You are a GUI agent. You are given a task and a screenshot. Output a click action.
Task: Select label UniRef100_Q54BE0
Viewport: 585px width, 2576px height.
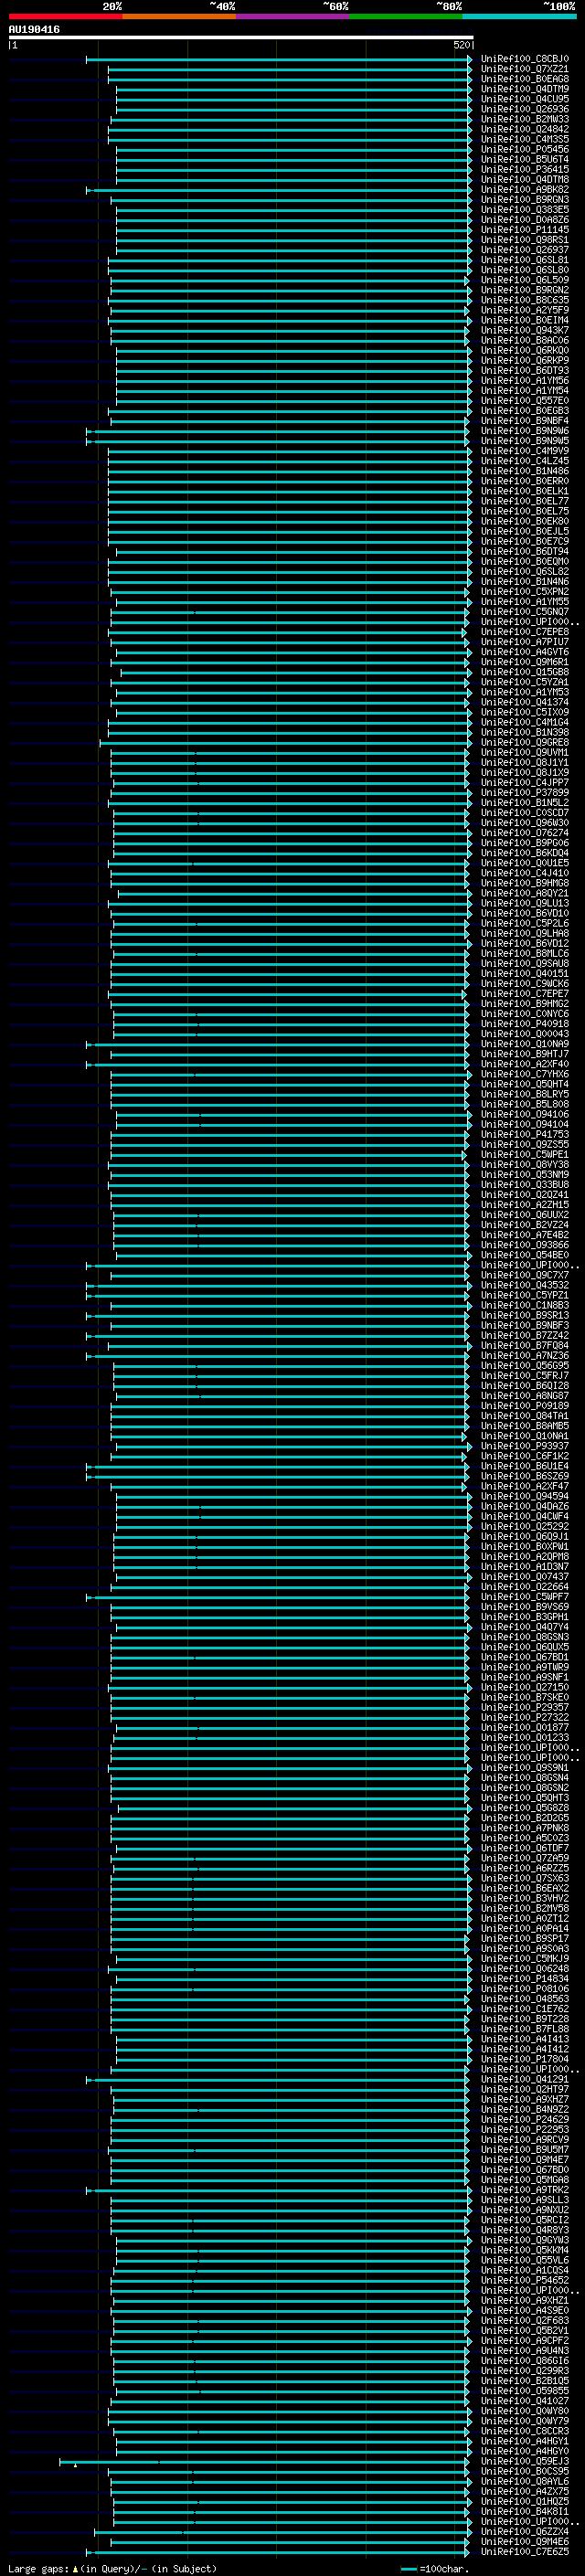525,1255
